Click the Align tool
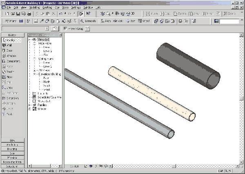The width and height of the screenshot is (245, 174). [x=106, y=21]
